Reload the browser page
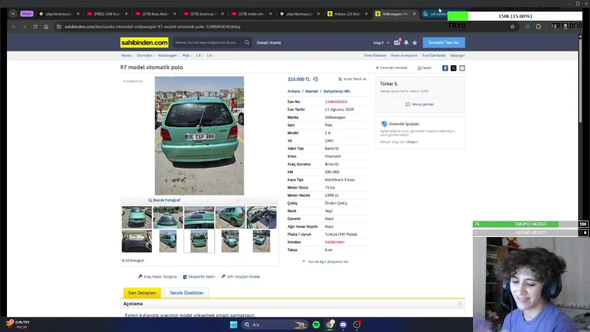Viewport: 590px width, 332px height. [x=35, y=27]
